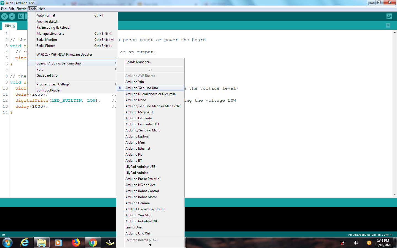Select Arduino Uno WiFi
397x248 pixels.
click(x=150, y=233)
